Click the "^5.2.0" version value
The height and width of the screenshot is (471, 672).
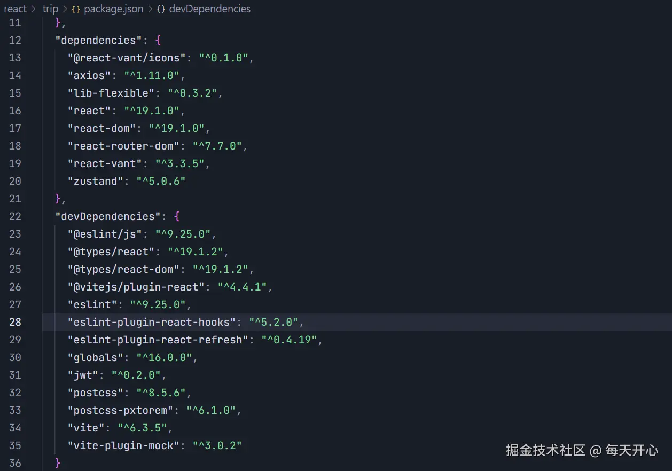(x=274, y=322)
